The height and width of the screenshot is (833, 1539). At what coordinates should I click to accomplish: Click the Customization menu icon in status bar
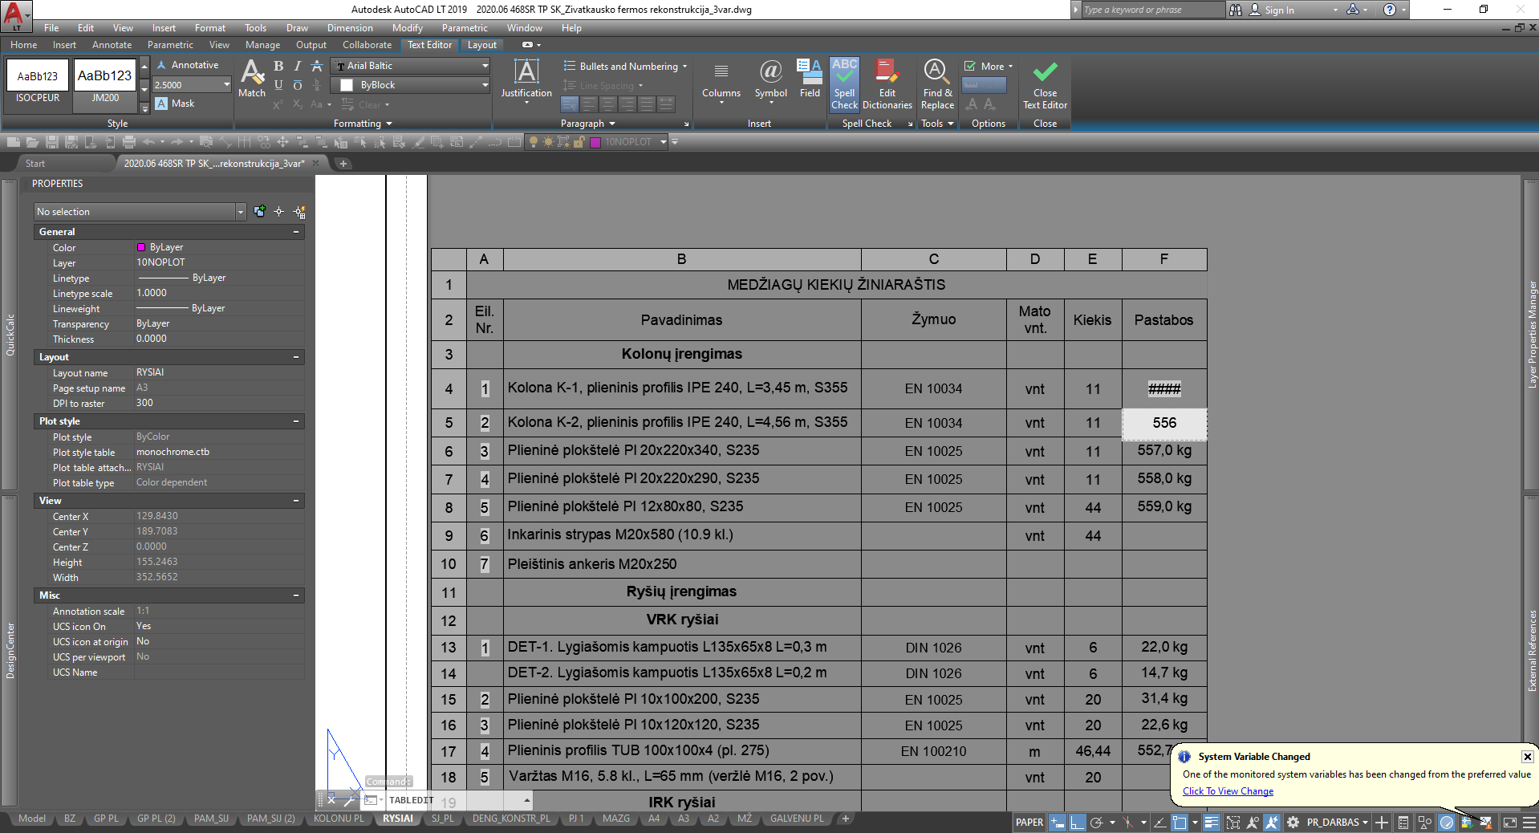click(1529, 822)
